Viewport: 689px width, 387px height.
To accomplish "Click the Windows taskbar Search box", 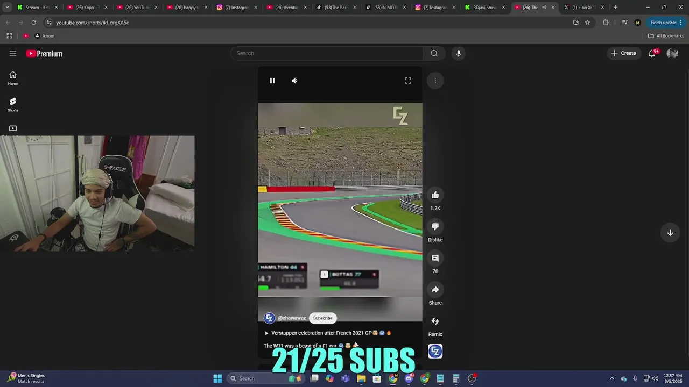I will (x=264, y=378).
